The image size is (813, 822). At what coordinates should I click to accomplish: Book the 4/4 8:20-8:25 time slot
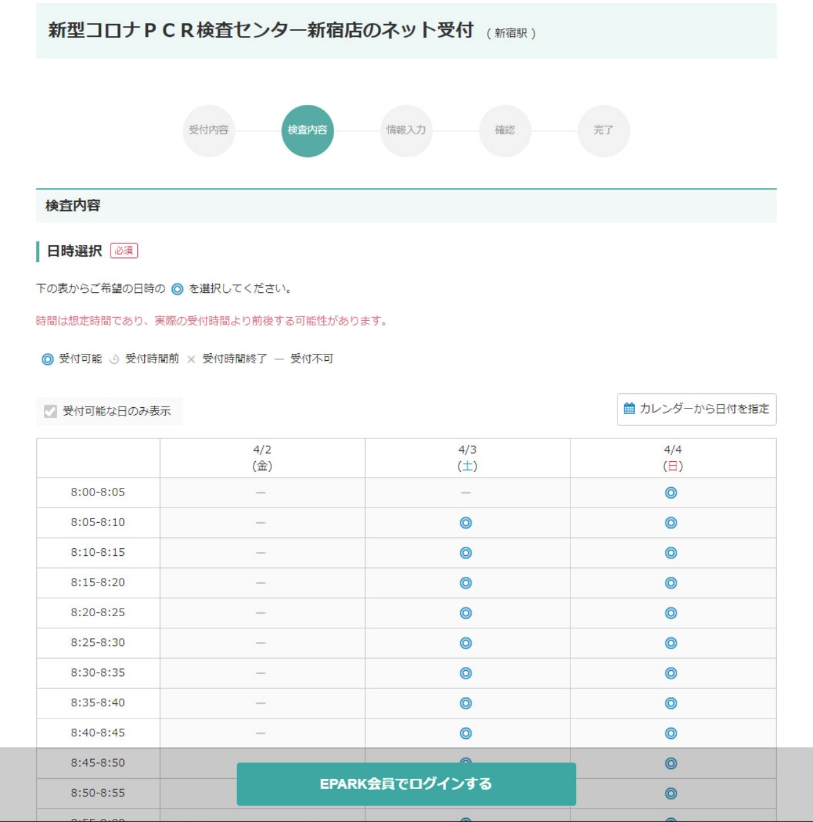tap(671, 613)
